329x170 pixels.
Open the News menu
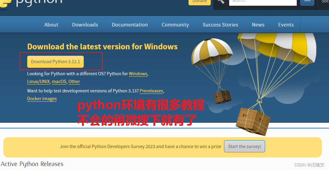click(258, 25)
